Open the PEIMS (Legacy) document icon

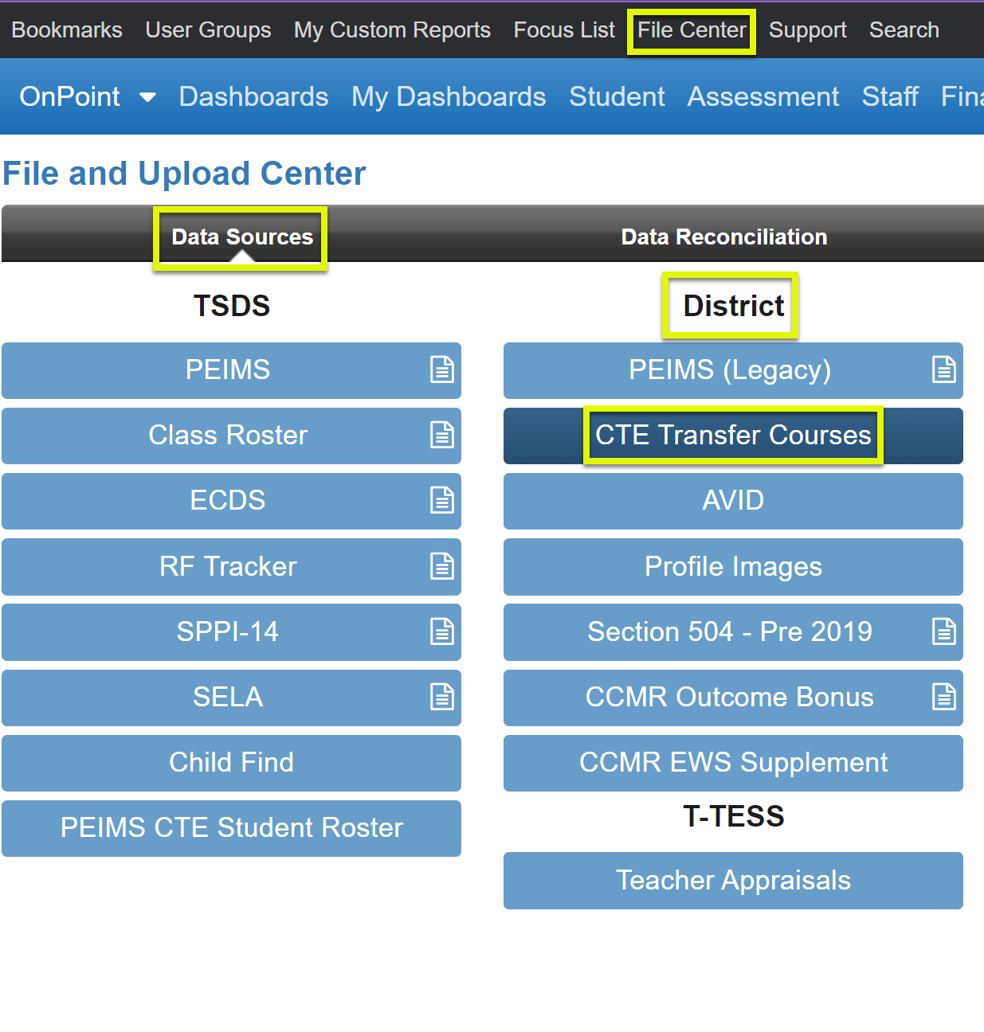pos(944,369)
